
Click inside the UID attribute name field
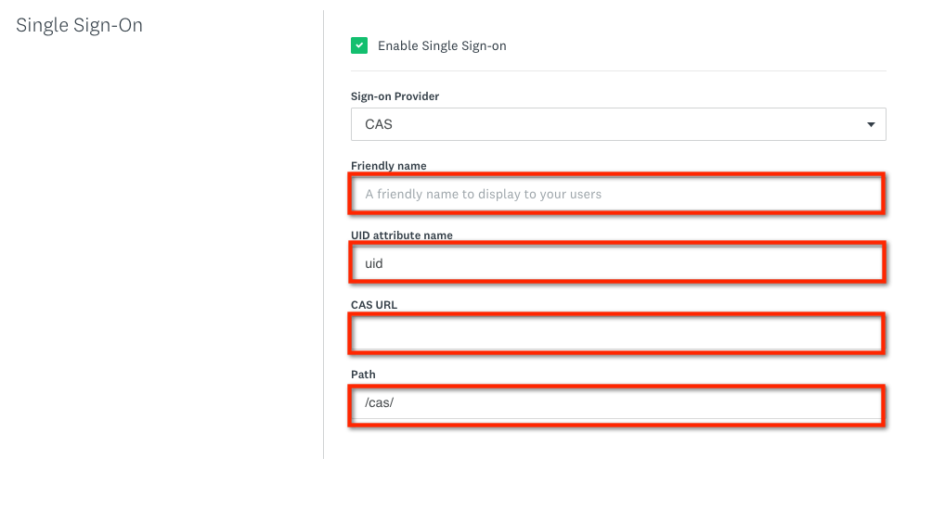[x=617, y=263]
